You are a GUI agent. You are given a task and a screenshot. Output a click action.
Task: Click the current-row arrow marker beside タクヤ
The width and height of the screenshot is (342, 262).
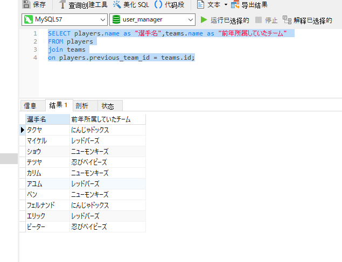[x=23, y=130]
